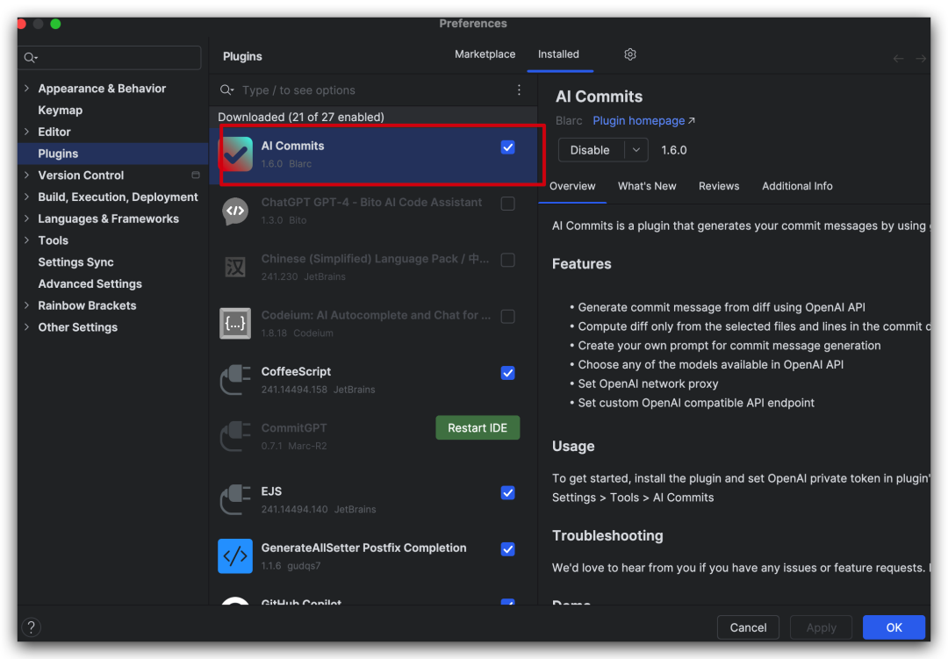
Task: Enable the Bito AI Code Assistant checkbox
Action: click(x=508, y=204)
